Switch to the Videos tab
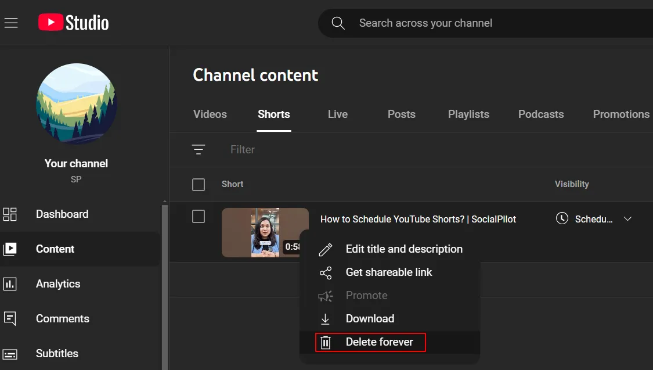The height and width of the screenshot is (370, 653). coord(210,114)
